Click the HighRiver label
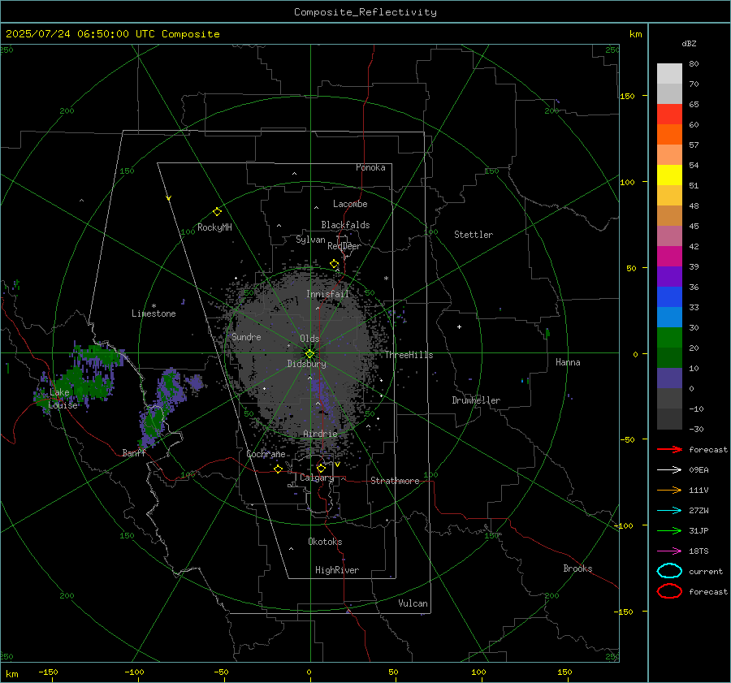Screen dimensions: 731x683 point(337,570)
